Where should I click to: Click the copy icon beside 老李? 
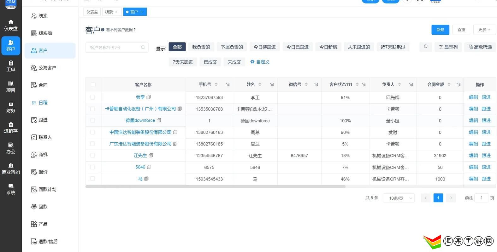click(149, 97)
